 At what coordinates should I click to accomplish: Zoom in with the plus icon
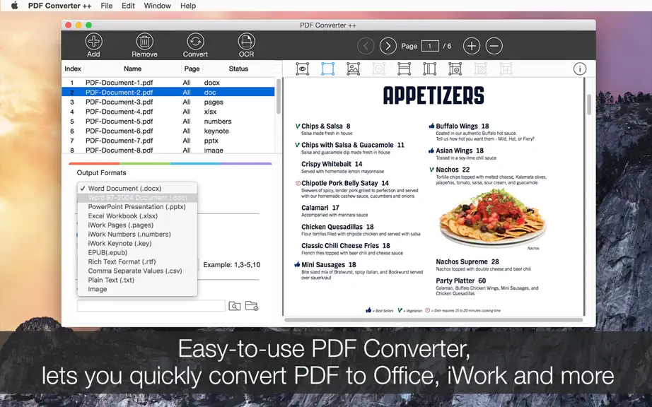[472, 46]
